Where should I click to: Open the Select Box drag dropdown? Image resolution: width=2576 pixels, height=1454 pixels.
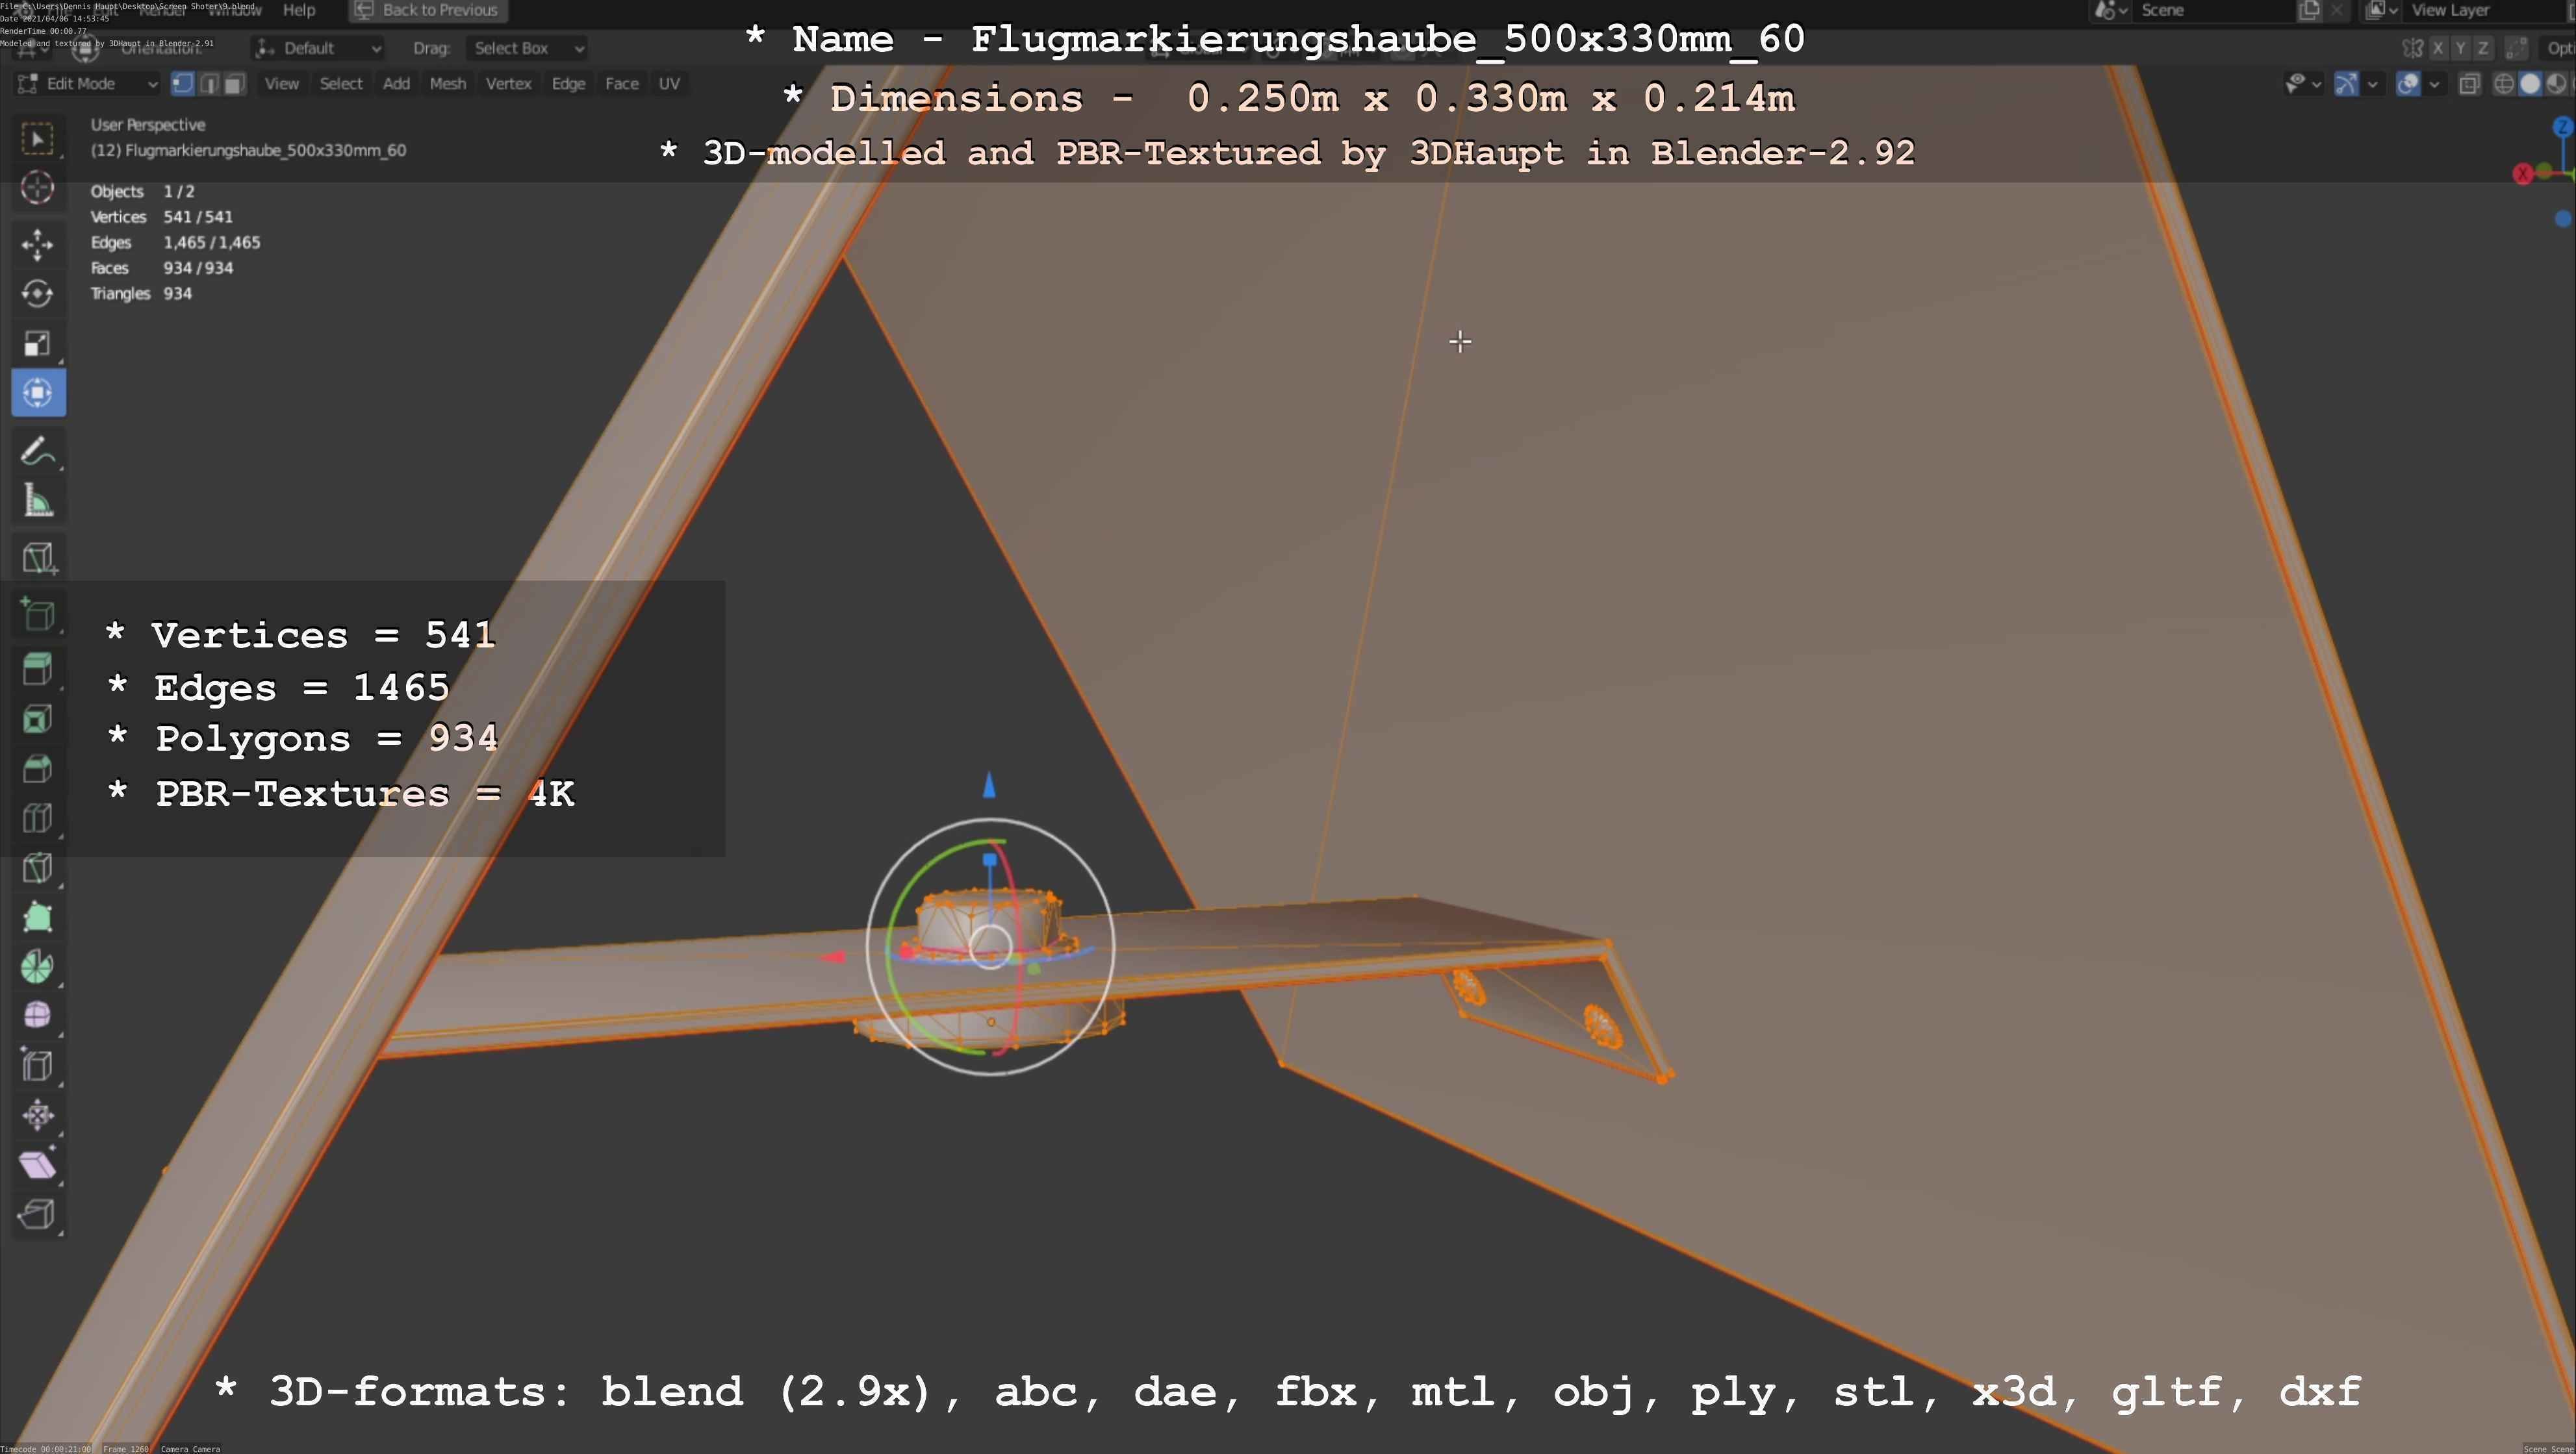[x=526, y=48]
